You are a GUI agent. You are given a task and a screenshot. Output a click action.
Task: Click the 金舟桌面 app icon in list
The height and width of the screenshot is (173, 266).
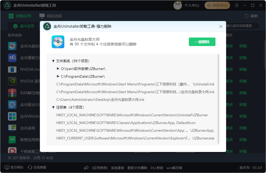click(x=12, y=128)
